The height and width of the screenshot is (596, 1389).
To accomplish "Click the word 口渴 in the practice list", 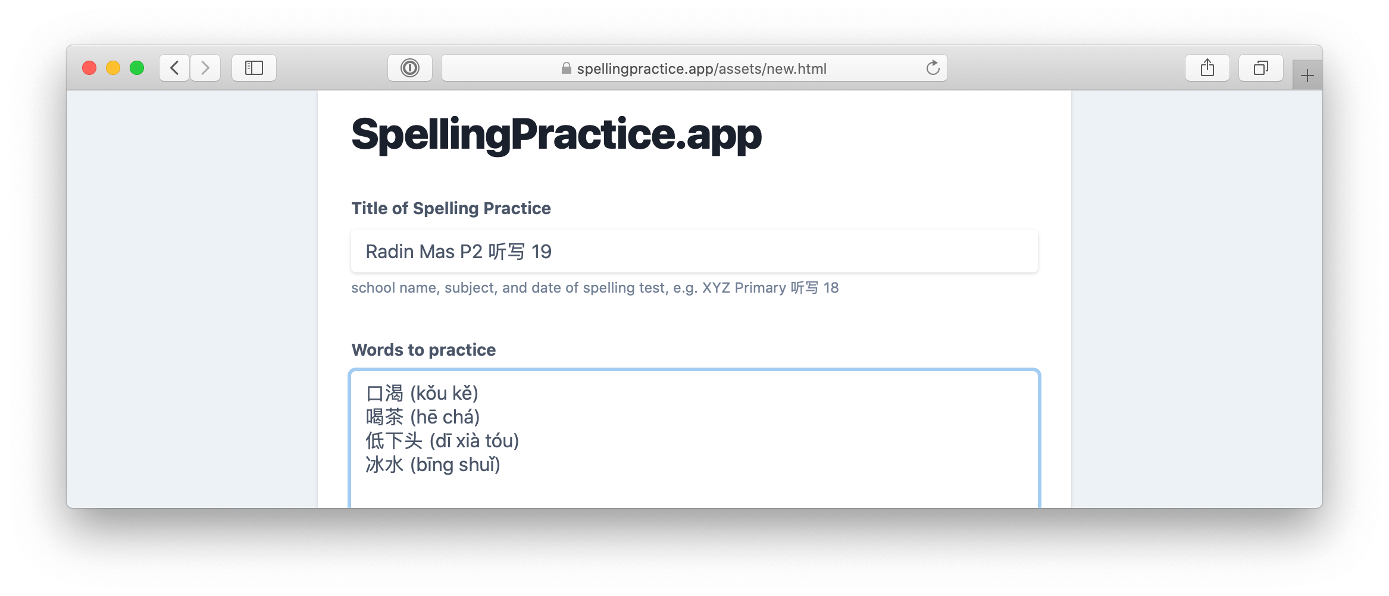I will coord(386,393).
